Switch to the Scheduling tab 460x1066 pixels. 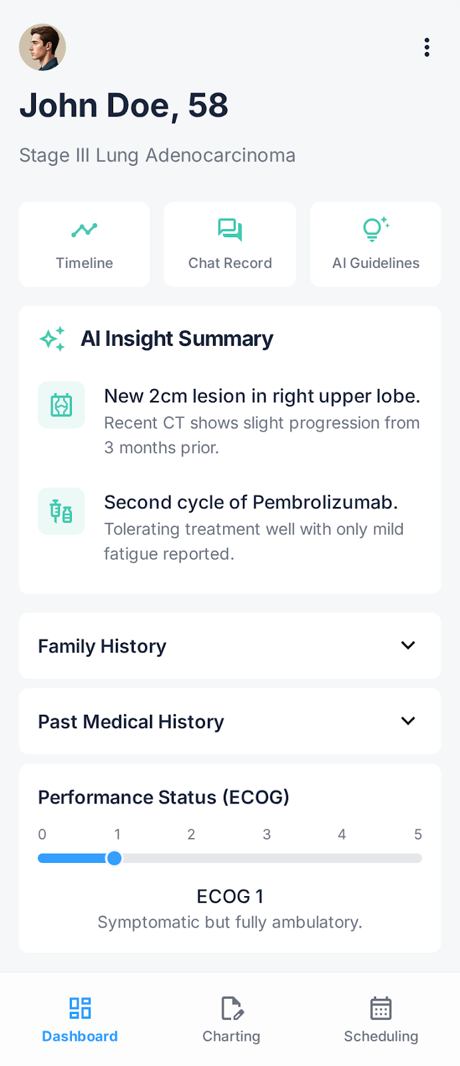[381, 1019]
